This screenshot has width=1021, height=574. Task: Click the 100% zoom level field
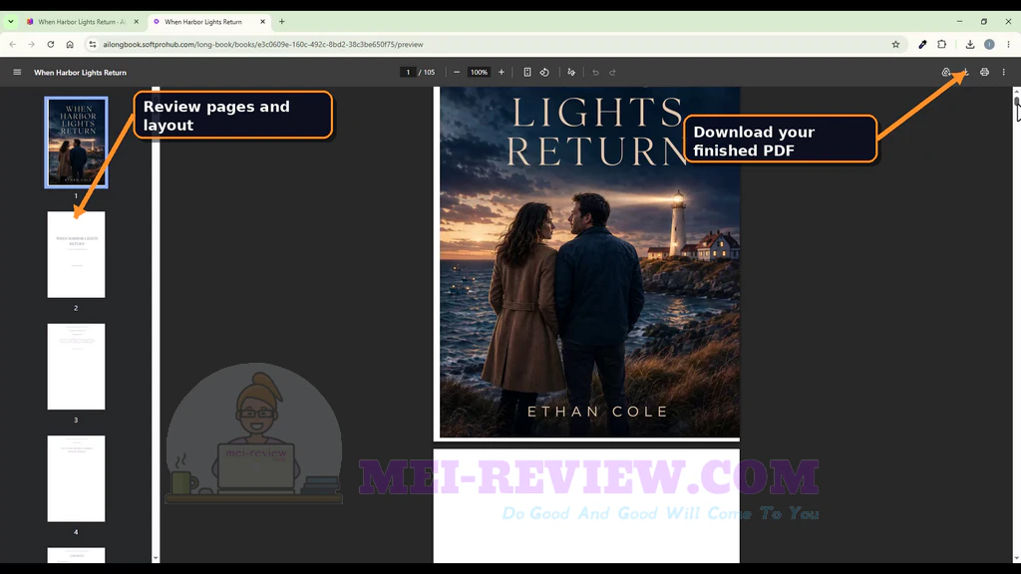(x=479, y=72)
